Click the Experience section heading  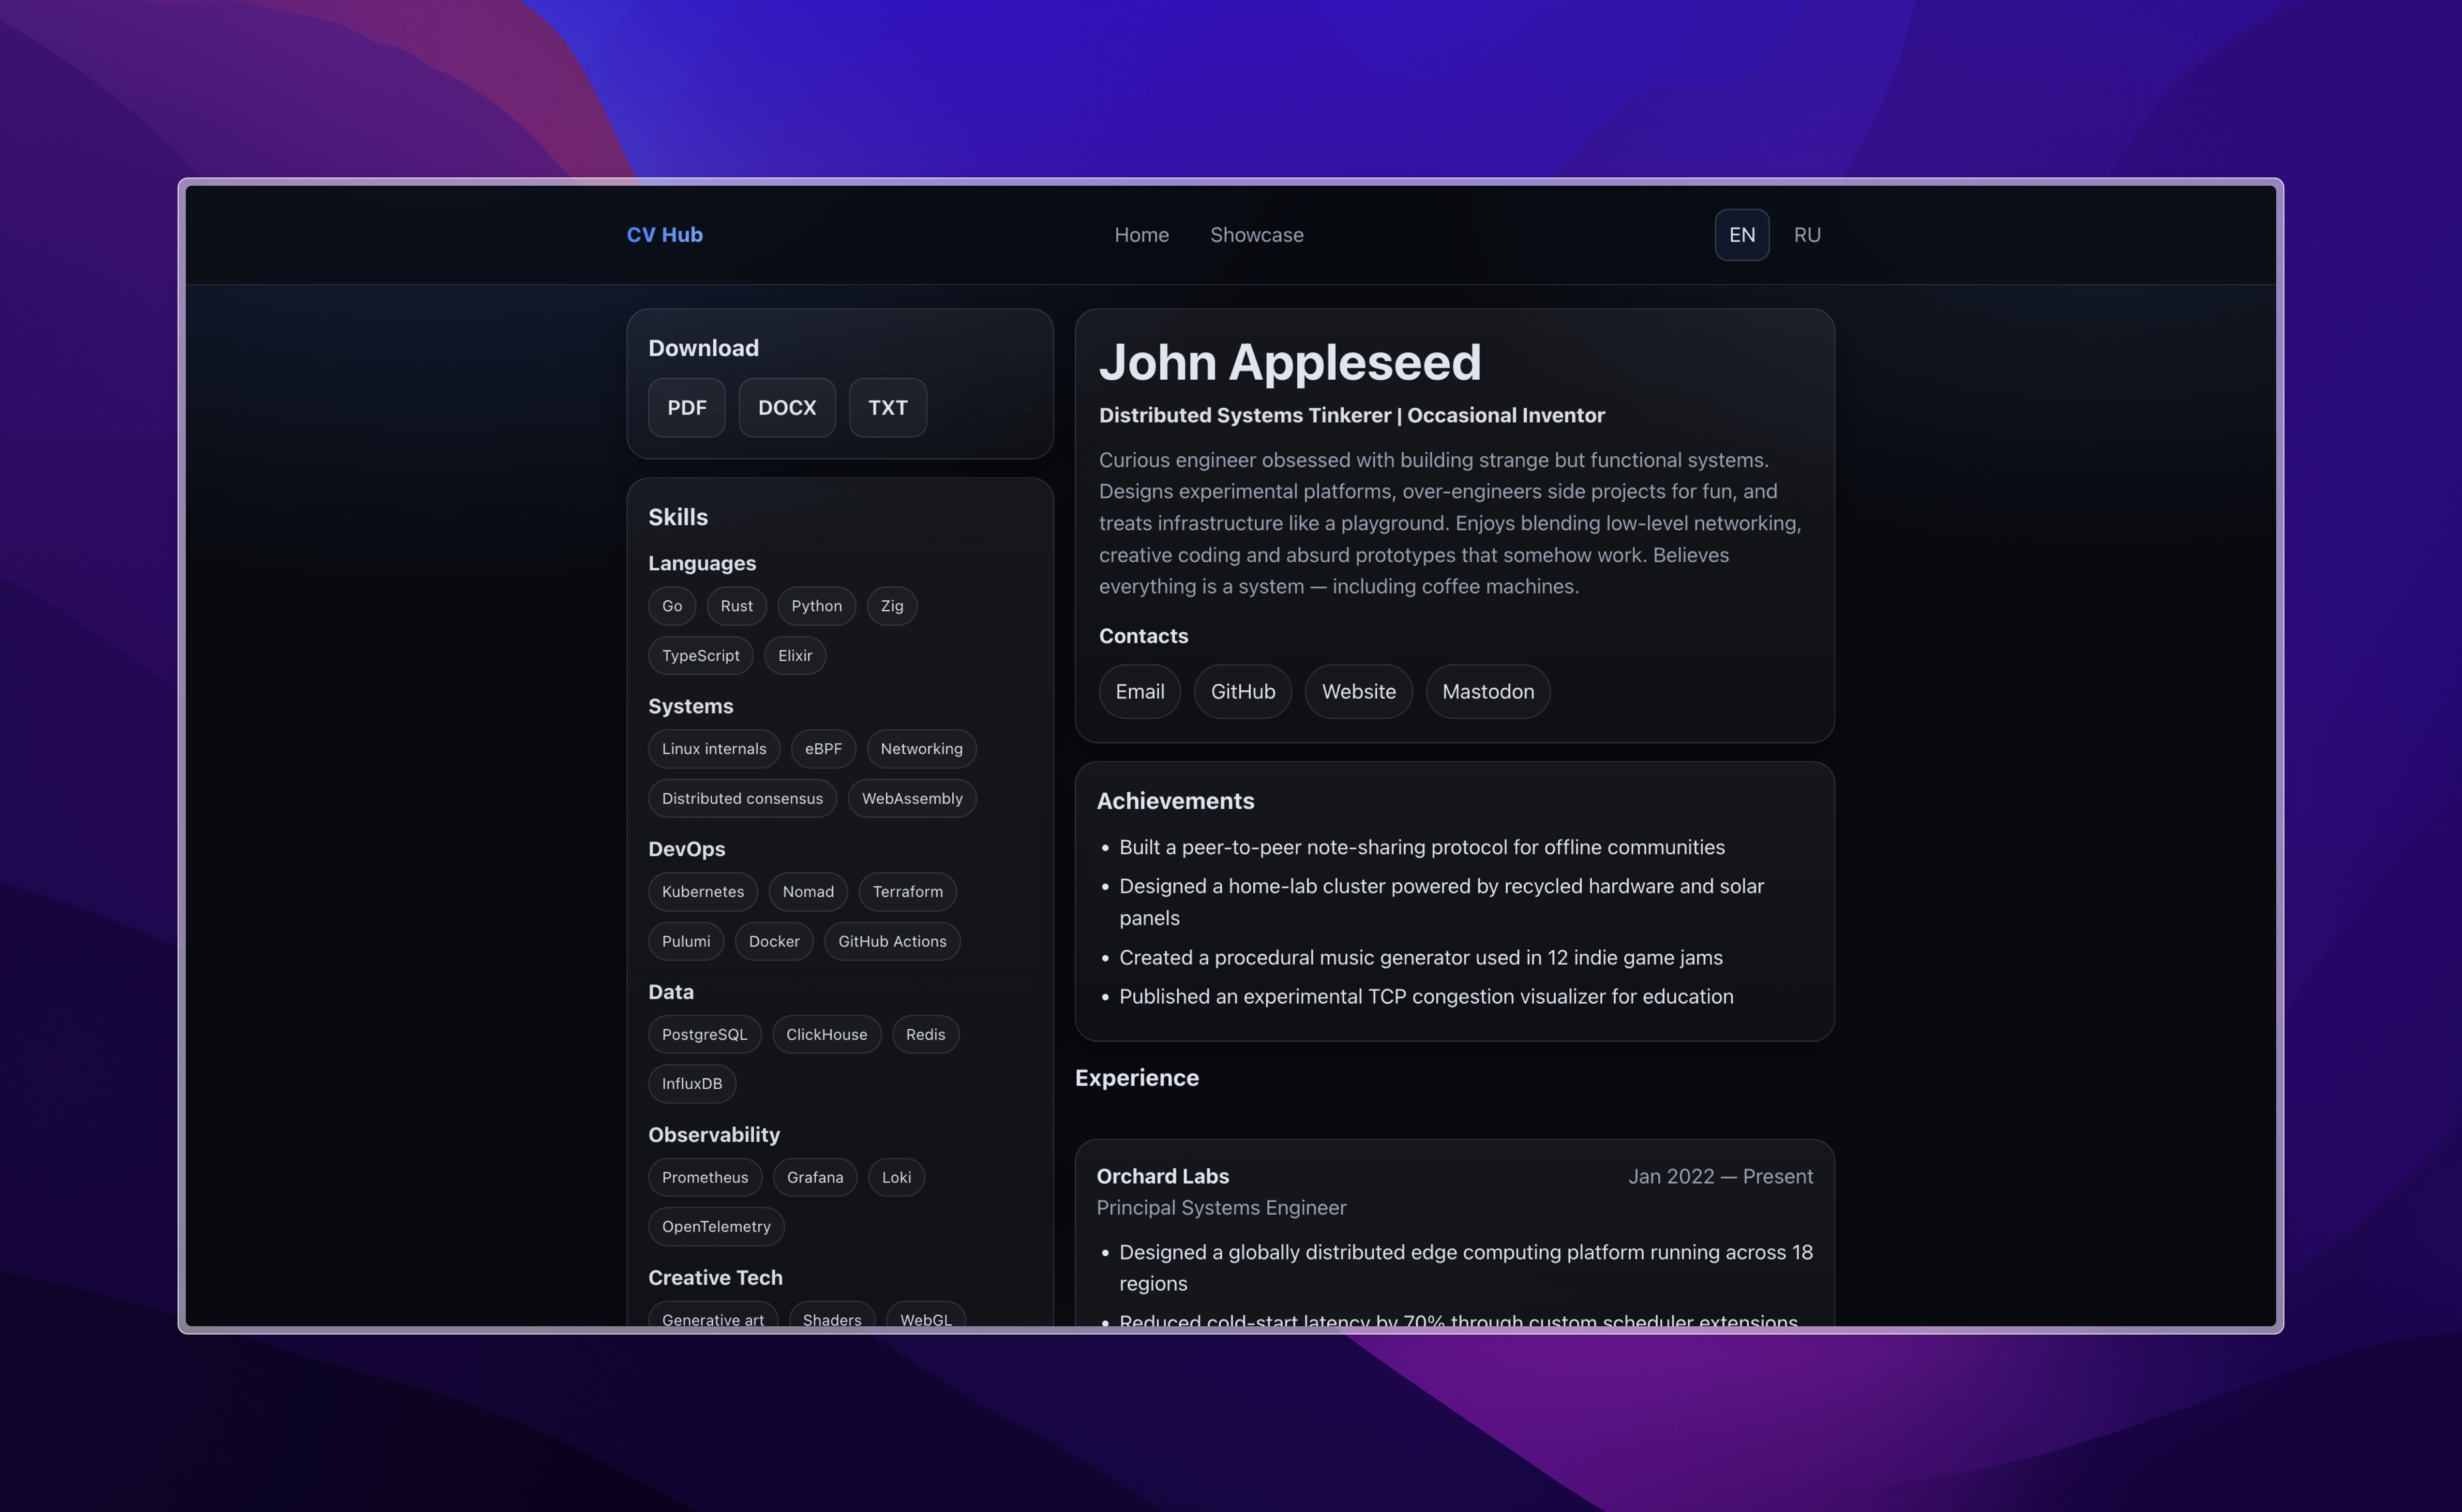pyautogui.click(x=1137, y=1078)
